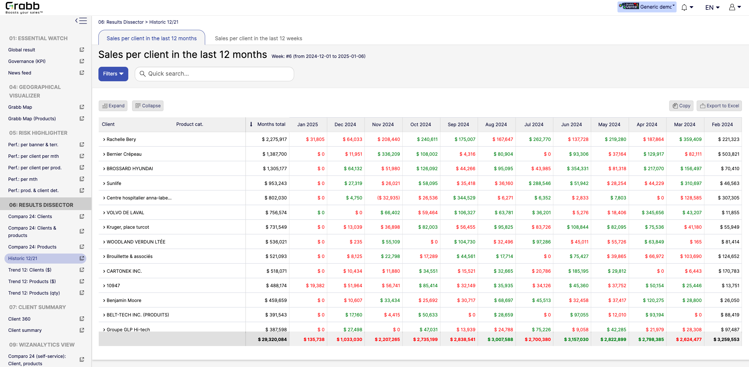Image resolution: width=749 pixels, height=367 pixels.
Task: Click the external-link icon beside Trend 12: Clients ($)
Action: pos(82,270)
